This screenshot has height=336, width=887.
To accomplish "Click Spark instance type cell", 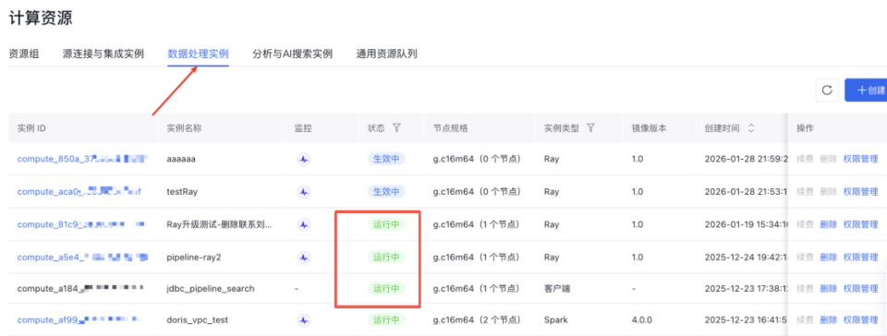I will (x=555, y=320).
